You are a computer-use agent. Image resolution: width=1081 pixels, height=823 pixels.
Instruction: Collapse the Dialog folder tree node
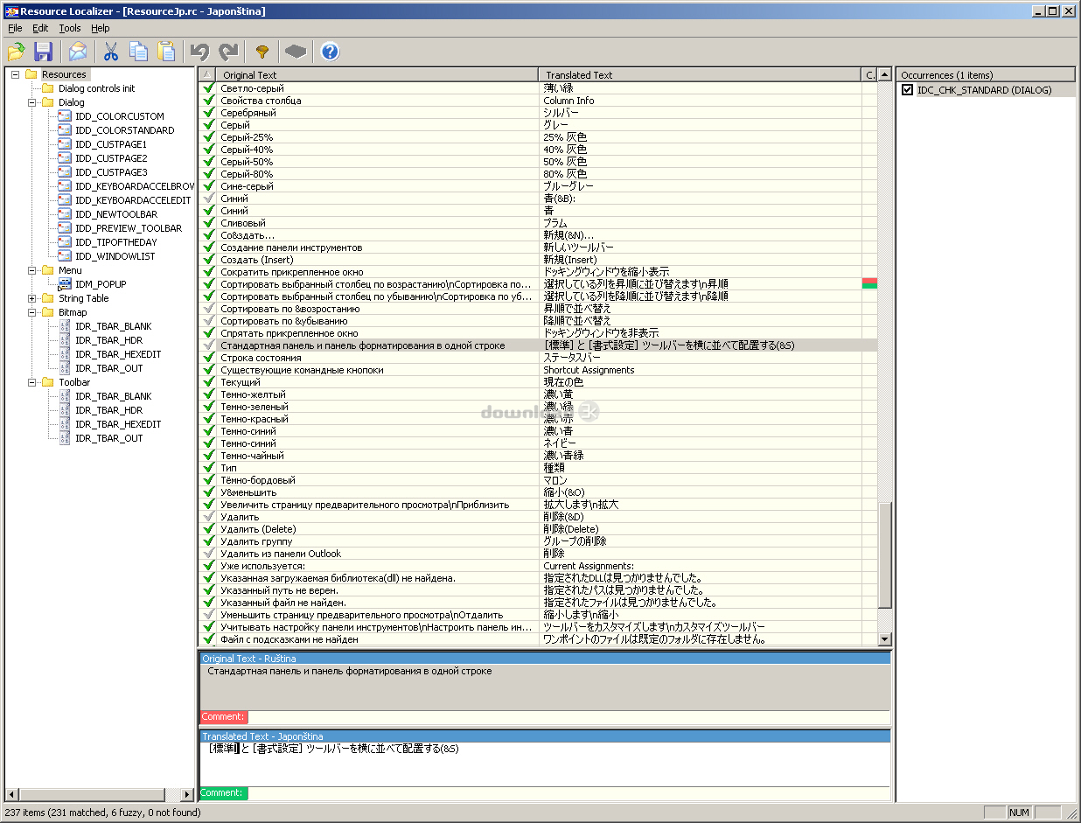point(32,102)
